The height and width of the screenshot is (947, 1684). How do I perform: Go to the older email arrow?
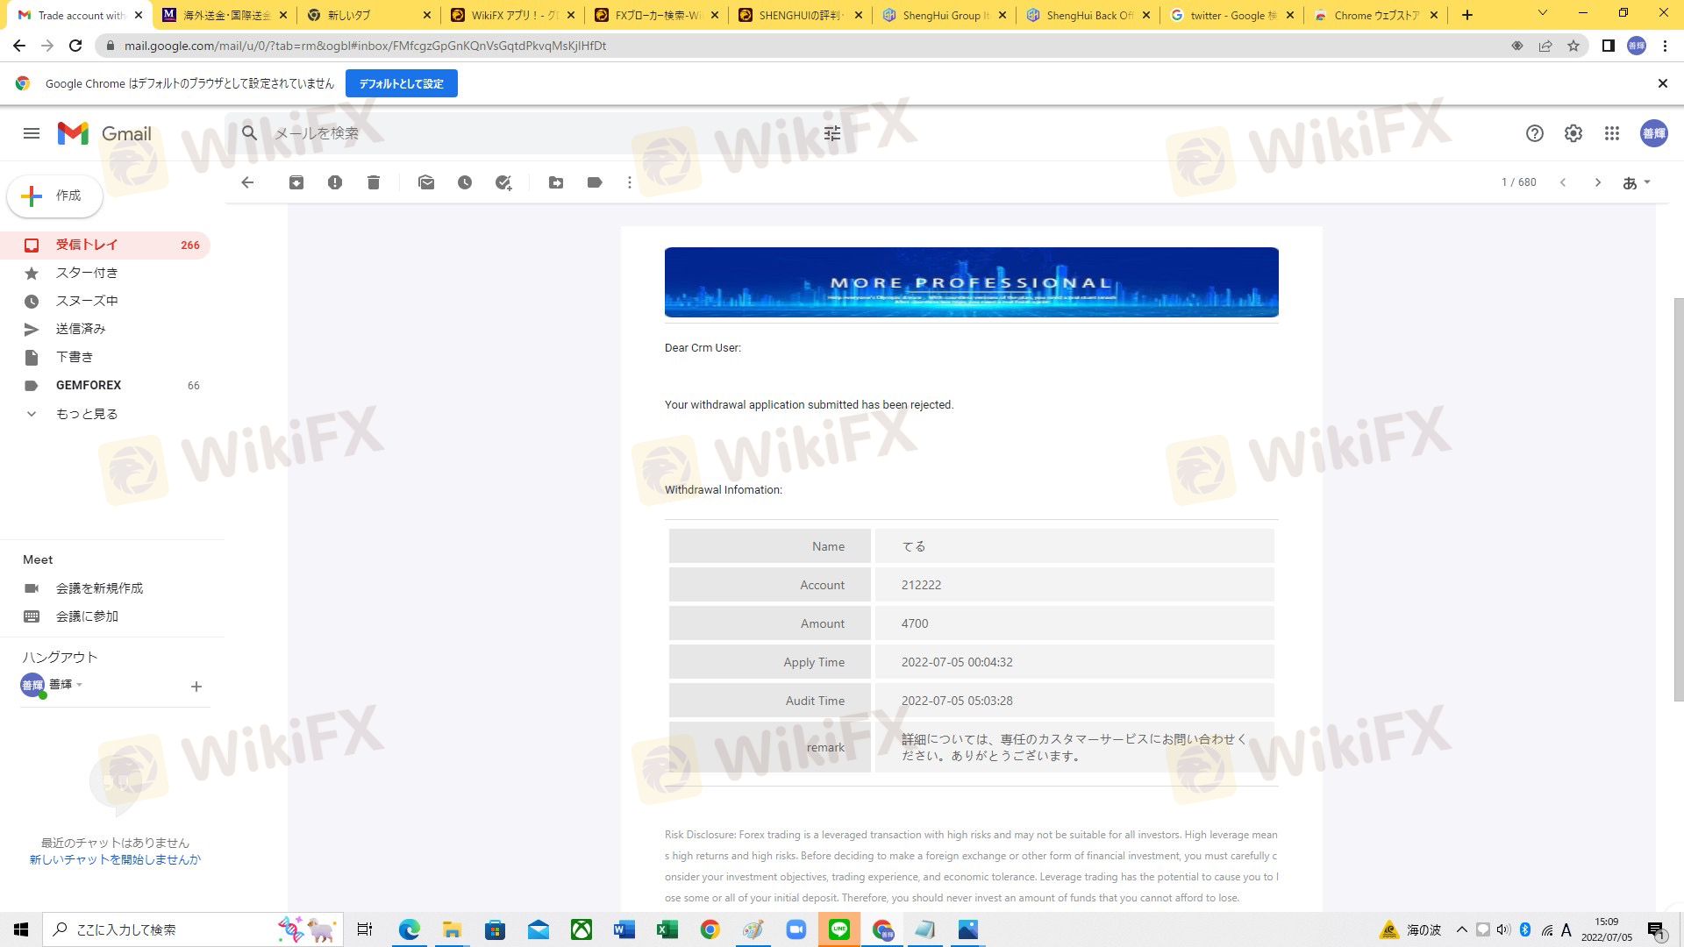[1598, 182]
